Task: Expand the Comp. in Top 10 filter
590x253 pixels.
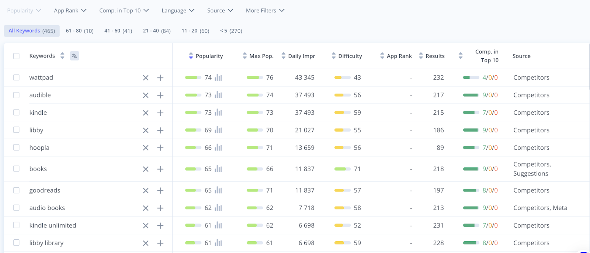Action: [x=124, y=11]
